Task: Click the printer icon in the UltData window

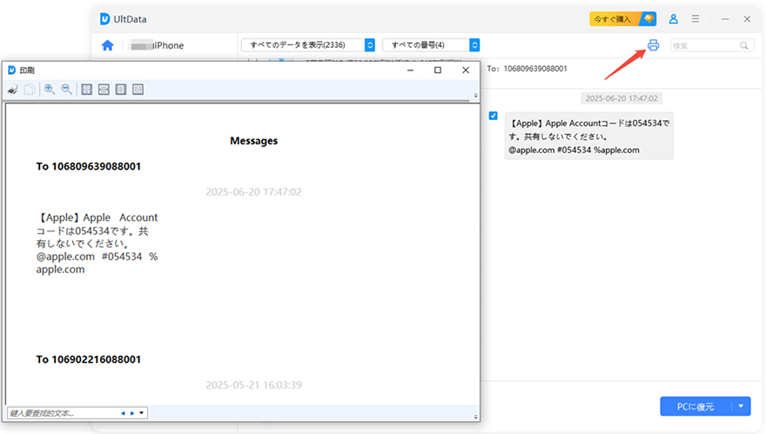Action: coord(653,45)
